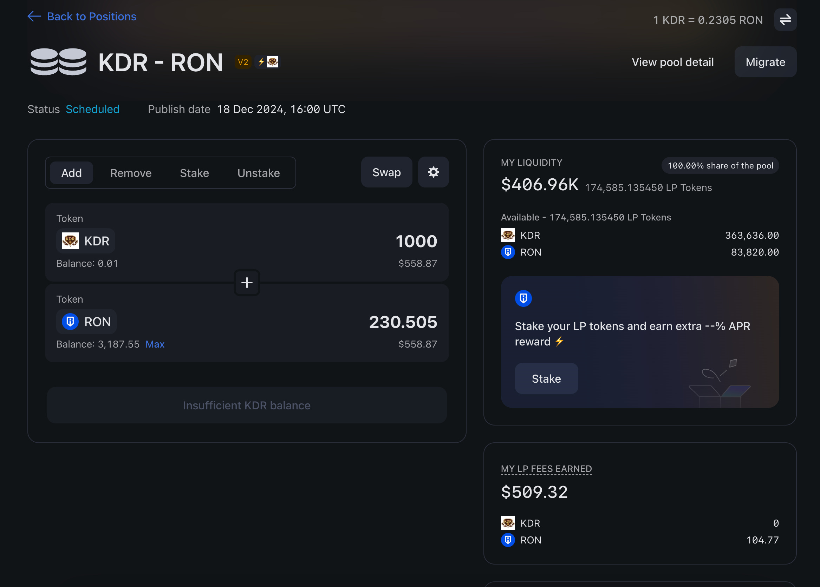
Task: Click the swap direction icon next to exchange rate
Action: pos(785,20)
